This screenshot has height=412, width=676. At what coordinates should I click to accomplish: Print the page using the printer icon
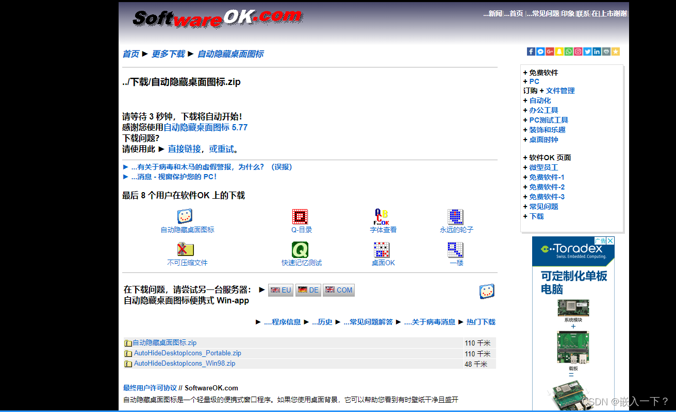click(606, 51)
